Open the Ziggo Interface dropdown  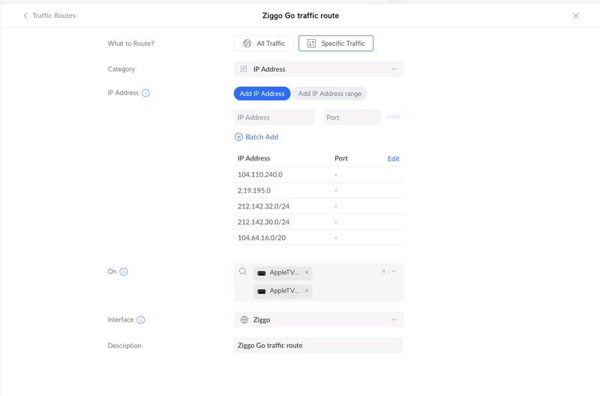318,319
